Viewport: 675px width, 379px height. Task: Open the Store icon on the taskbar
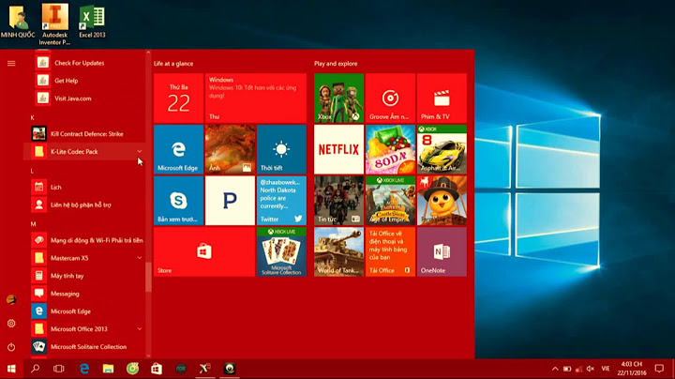pyautogui.click(x=157, y=369)
